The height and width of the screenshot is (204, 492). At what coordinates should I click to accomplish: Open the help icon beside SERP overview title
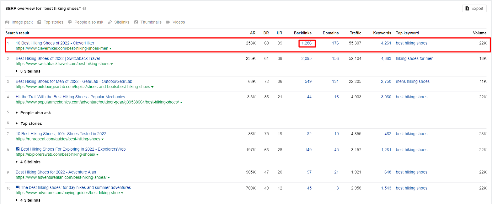pos(84,9)
